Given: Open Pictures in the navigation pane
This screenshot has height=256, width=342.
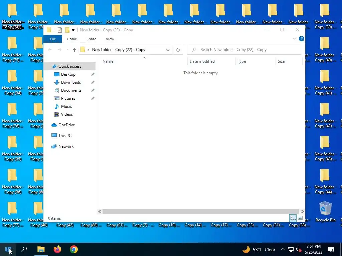Looking at the screenshot, I should point(68,98).
